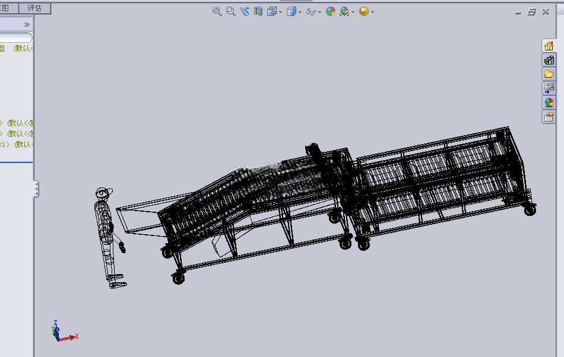Click the Apply Scene icon
Screen dimensions: 564x357
344,11
